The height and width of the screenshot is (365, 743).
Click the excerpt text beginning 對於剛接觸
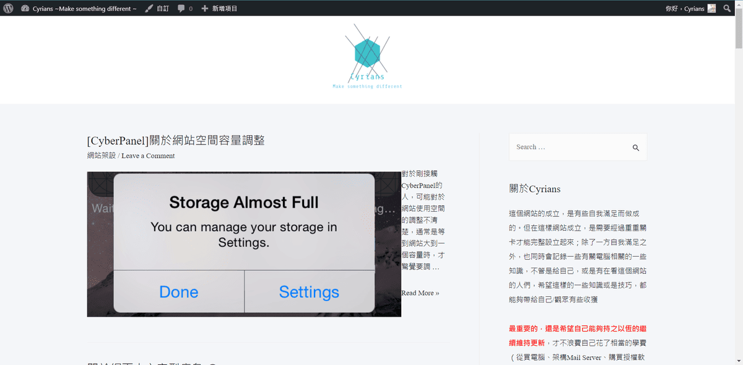[x=423, y=221]
